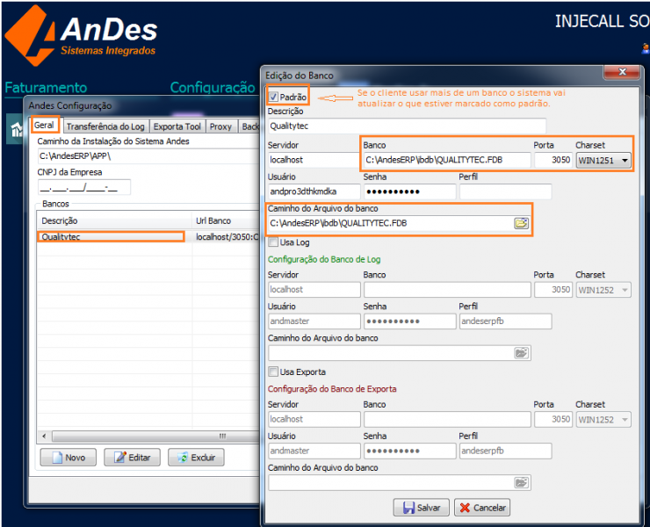Click the Url Banco column header

(x=227, y=220)
